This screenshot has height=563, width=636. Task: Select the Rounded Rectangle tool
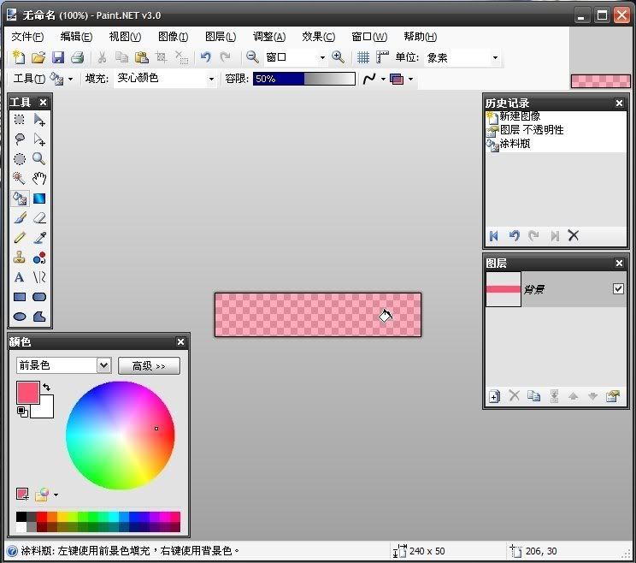pos(39,297)
